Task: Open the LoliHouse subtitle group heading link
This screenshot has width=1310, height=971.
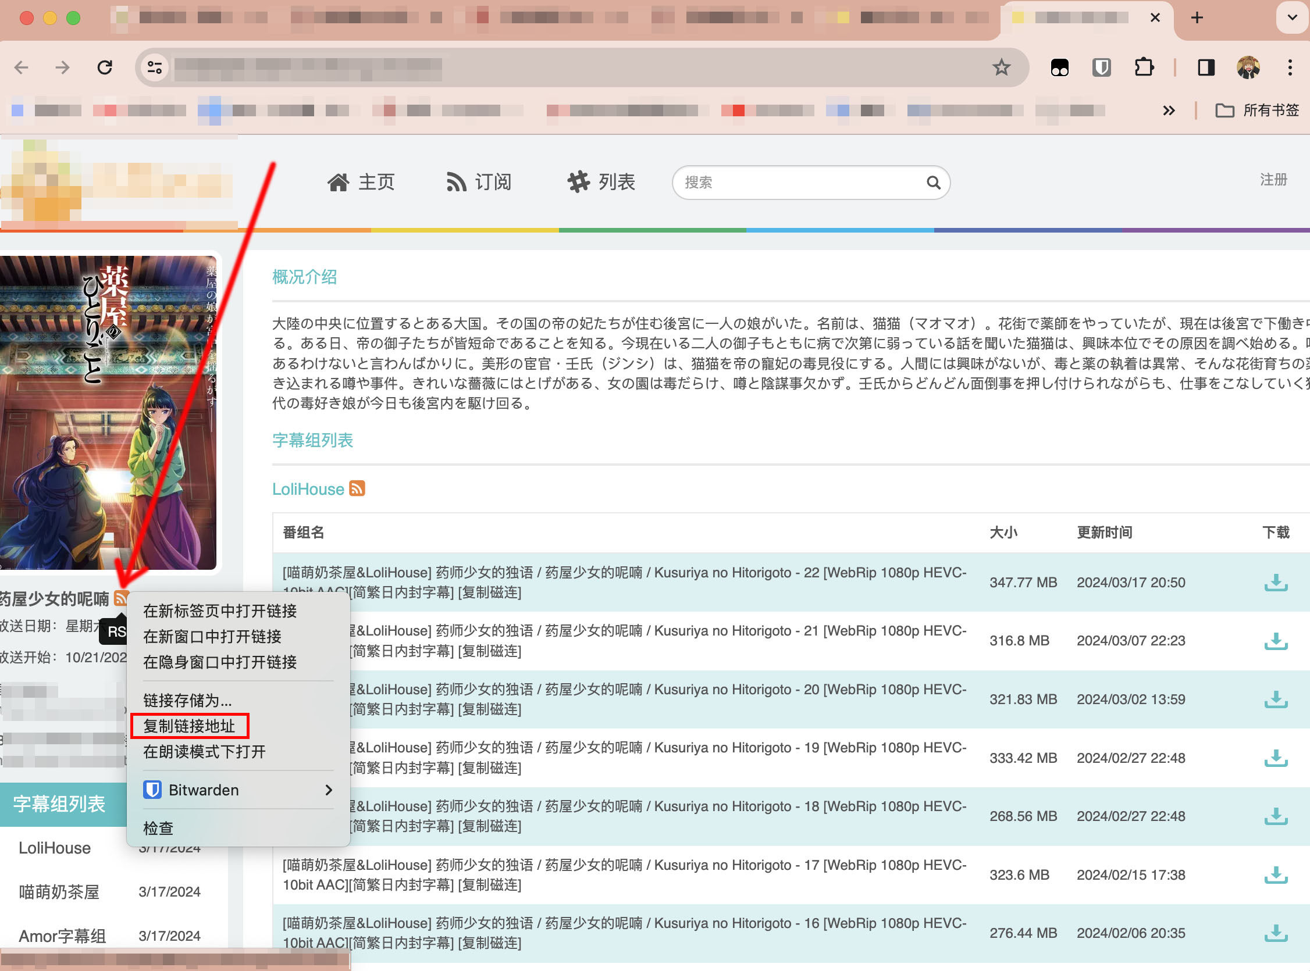Action: point(308,489)
